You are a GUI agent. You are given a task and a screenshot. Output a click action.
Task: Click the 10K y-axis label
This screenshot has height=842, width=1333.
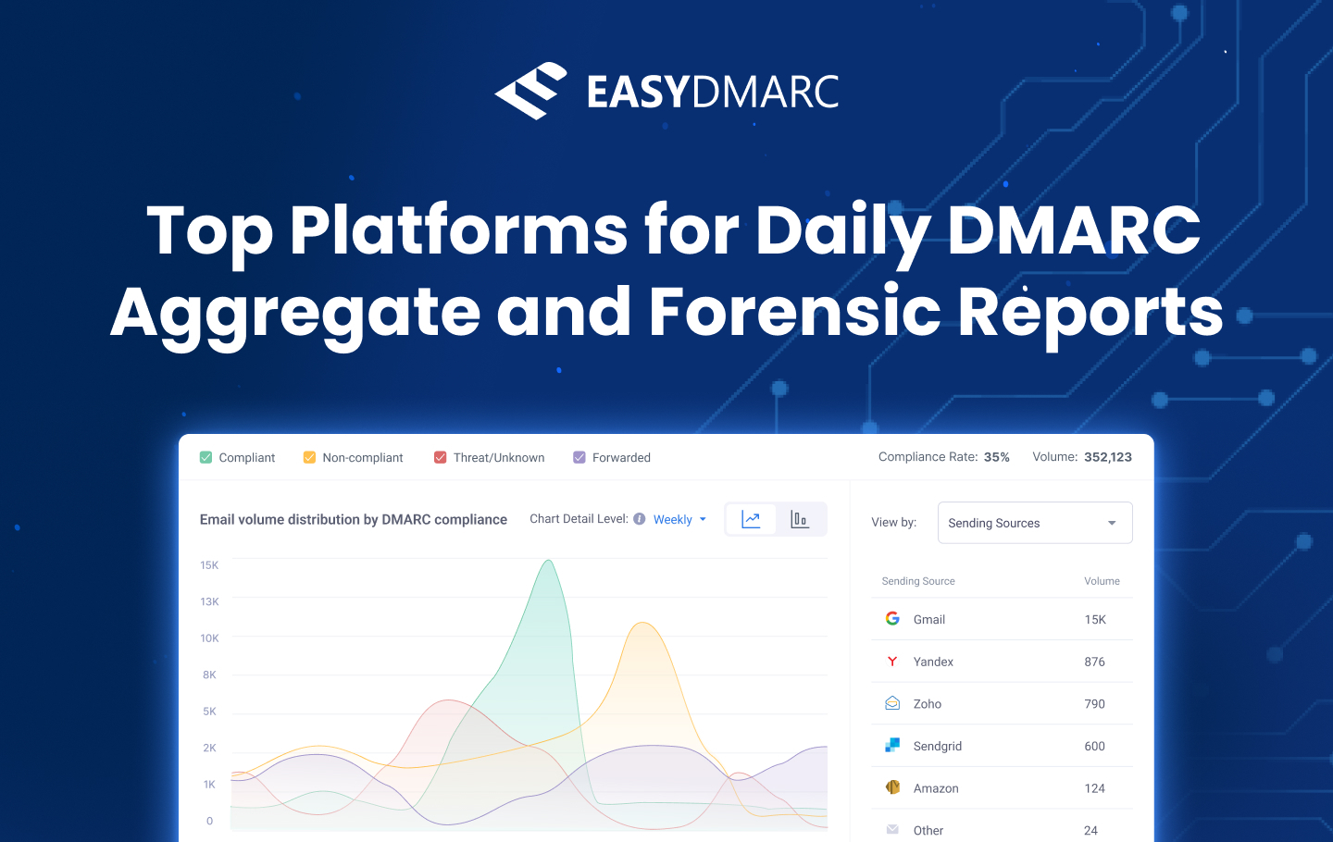[209, 638]
